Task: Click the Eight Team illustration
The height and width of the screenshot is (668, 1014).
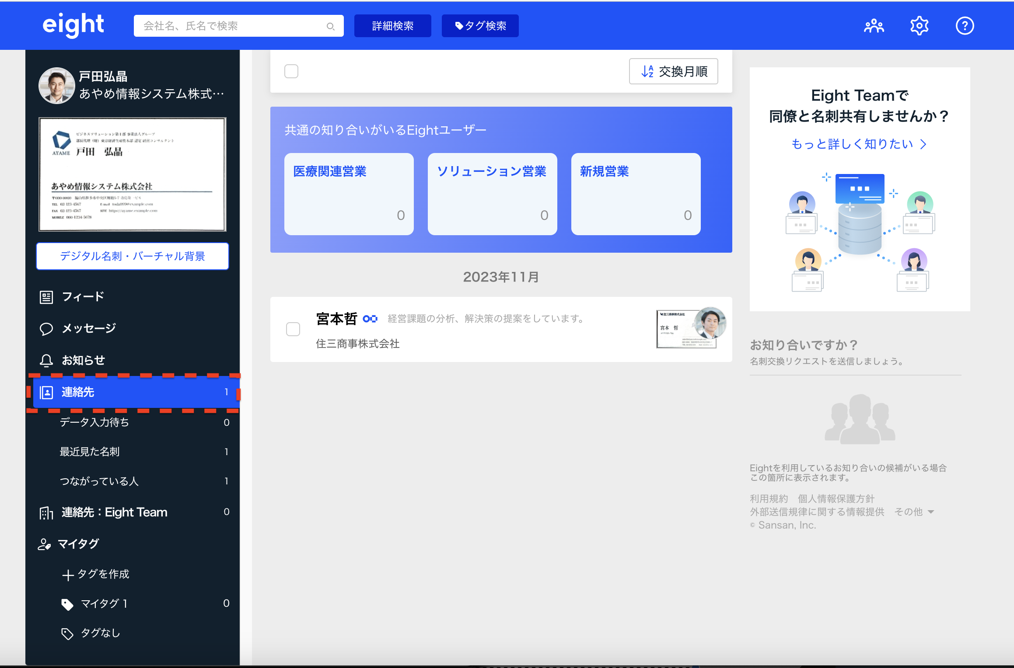Action: (860, 233)
